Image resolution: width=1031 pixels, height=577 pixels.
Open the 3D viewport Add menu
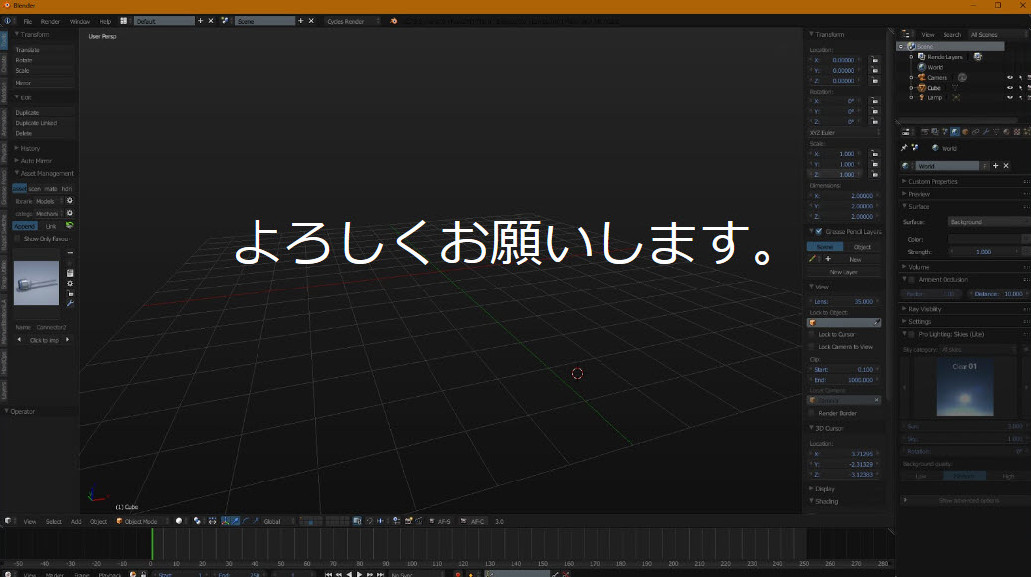[x=76, y=521]
